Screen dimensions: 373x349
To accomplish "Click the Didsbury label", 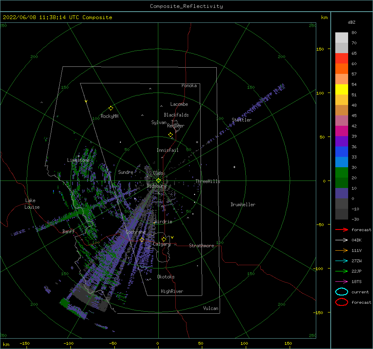I will point(157,186).
